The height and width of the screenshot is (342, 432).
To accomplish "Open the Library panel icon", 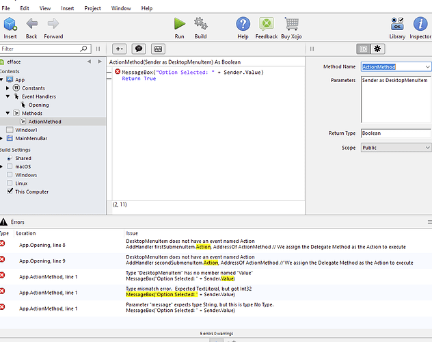I will click(x=397, y=24).
